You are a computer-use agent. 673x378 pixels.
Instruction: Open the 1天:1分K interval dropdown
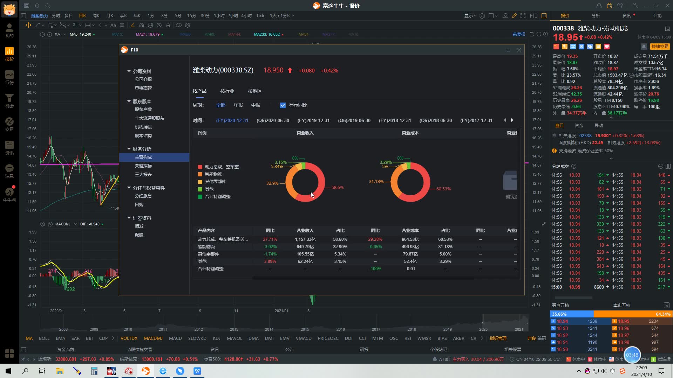tap(282, 16)
